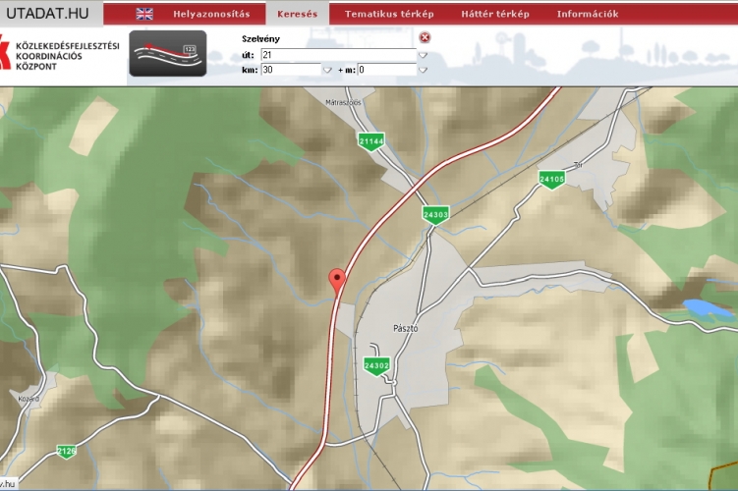Image resolution: width=738 pixels, height=491 pixels.
Task: Expand the út road number dropdown
Action: tap(423, 55)
